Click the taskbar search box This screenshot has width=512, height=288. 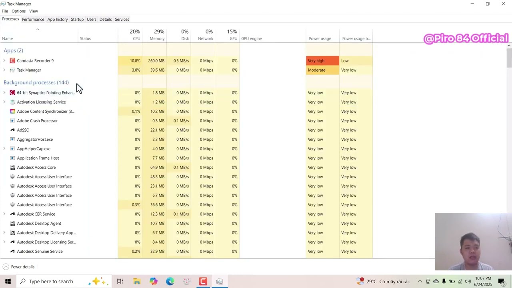64,281
